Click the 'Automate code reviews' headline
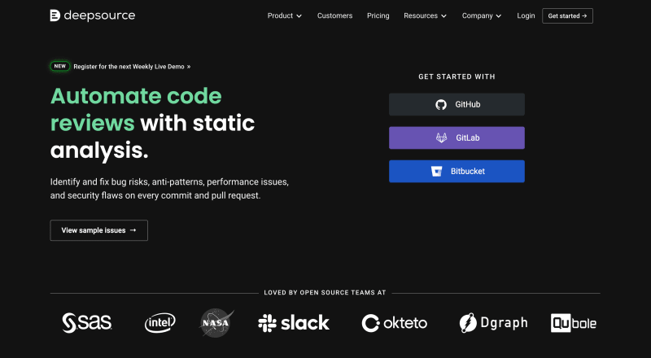Screen dimensions: 651x358 136,109
